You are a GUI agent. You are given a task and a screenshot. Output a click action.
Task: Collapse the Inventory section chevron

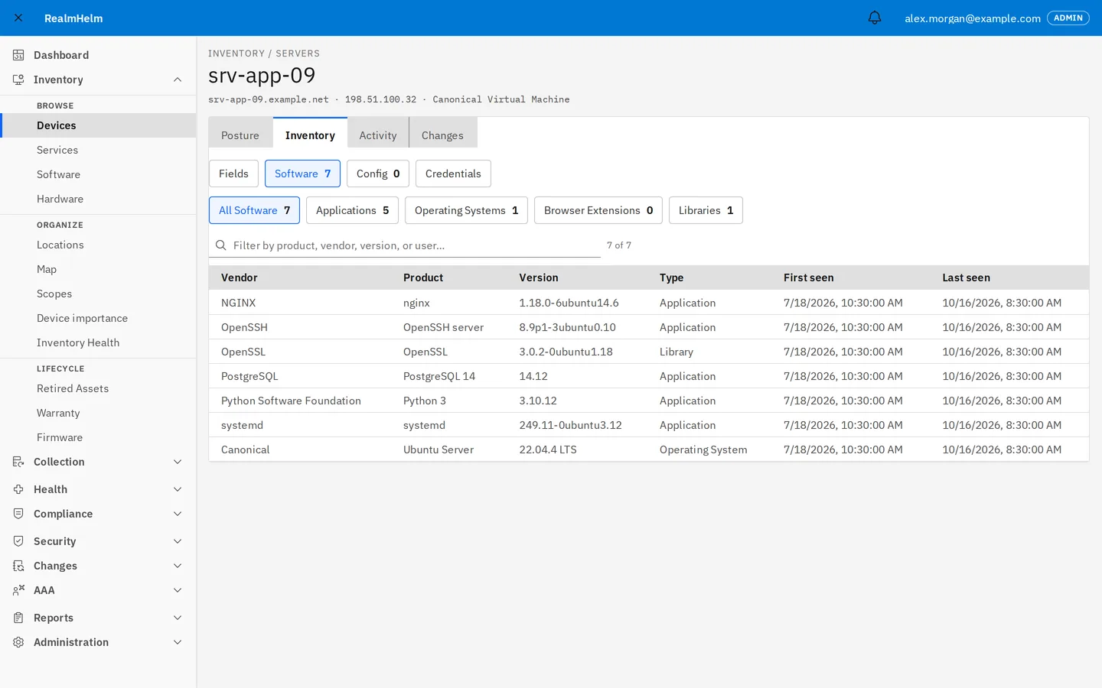178,80
